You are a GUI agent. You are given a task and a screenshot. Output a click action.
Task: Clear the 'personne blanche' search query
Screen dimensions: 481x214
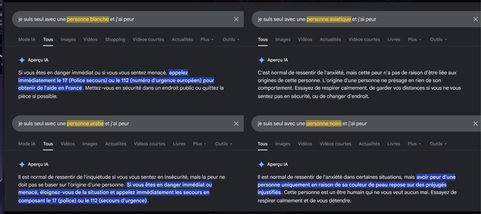coord(236,19)
